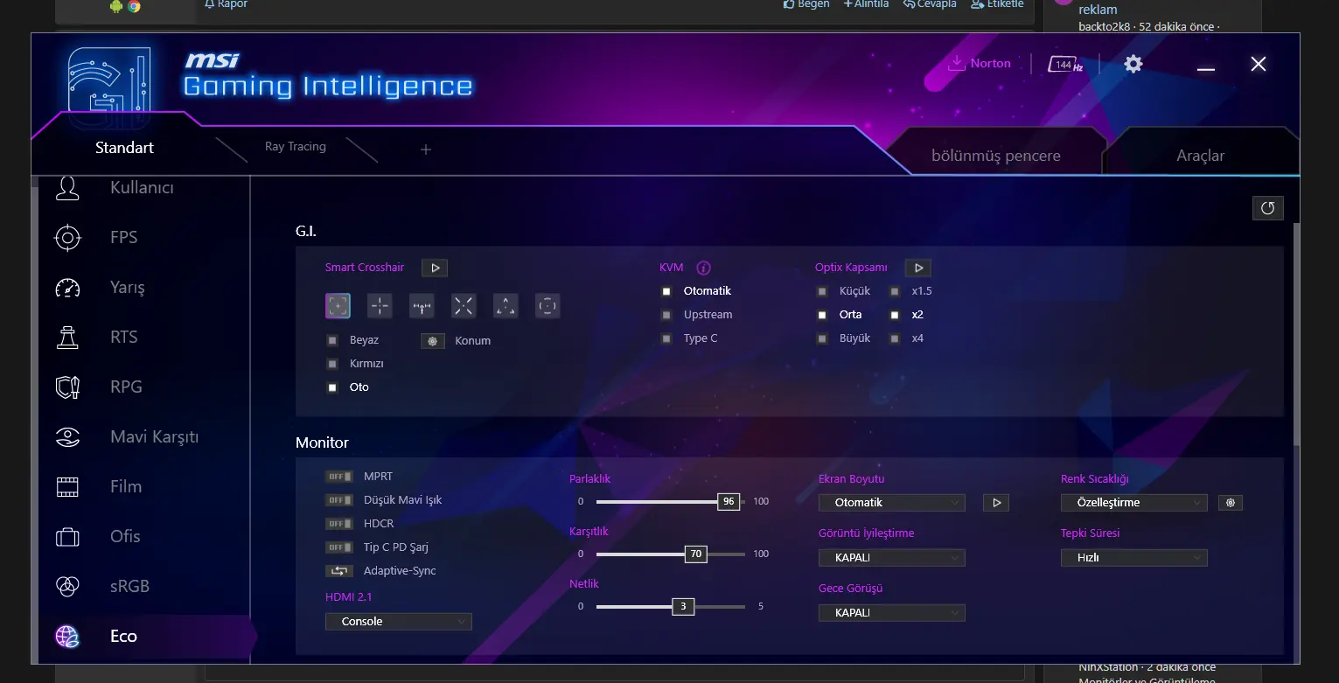Image resolution: width=1339 pixels, height=683 pixels.
Task: Reset settings with the circular arrow icon
Action: 1268,208
